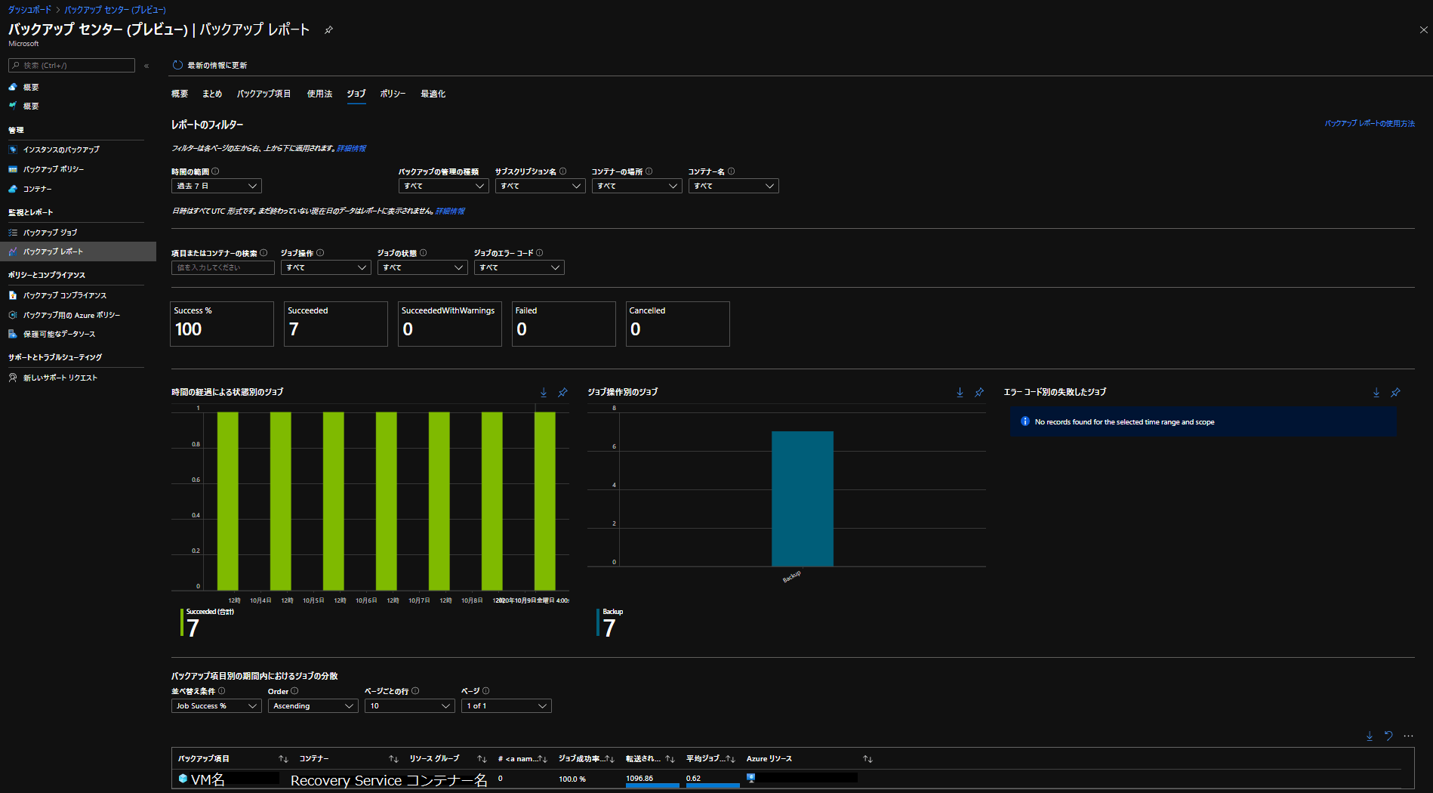This screenshot has width=1433, height=793.
Task: Sort by Azure リソース column arrows
Action: coord(868,758)
